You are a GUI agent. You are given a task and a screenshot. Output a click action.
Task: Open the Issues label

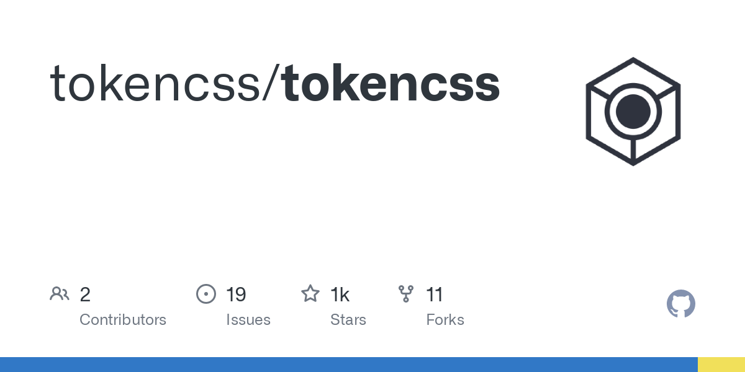tap(248, 320)
